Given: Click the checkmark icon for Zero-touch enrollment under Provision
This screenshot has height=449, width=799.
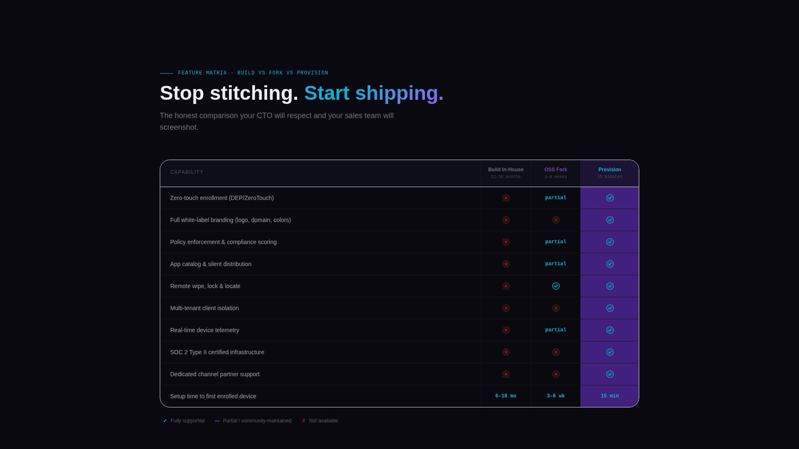Looking at the screenshot, I should 610,198.
